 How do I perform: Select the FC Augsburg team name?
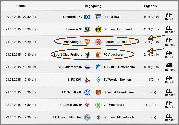pos(113,55)
